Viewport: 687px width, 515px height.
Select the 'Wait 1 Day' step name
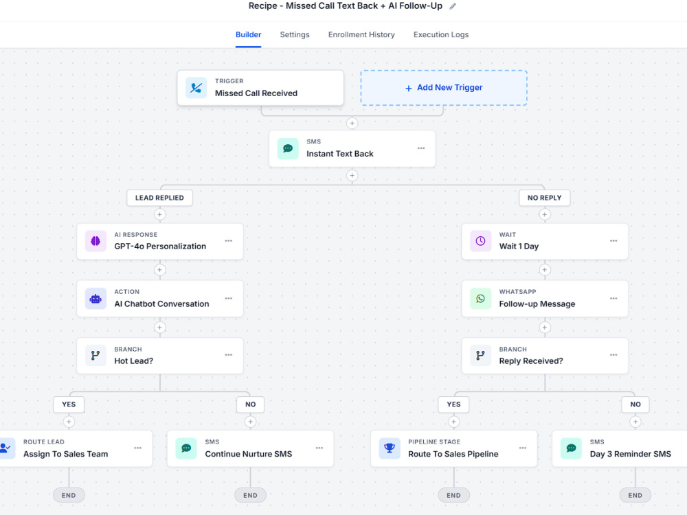click(519, 246)
